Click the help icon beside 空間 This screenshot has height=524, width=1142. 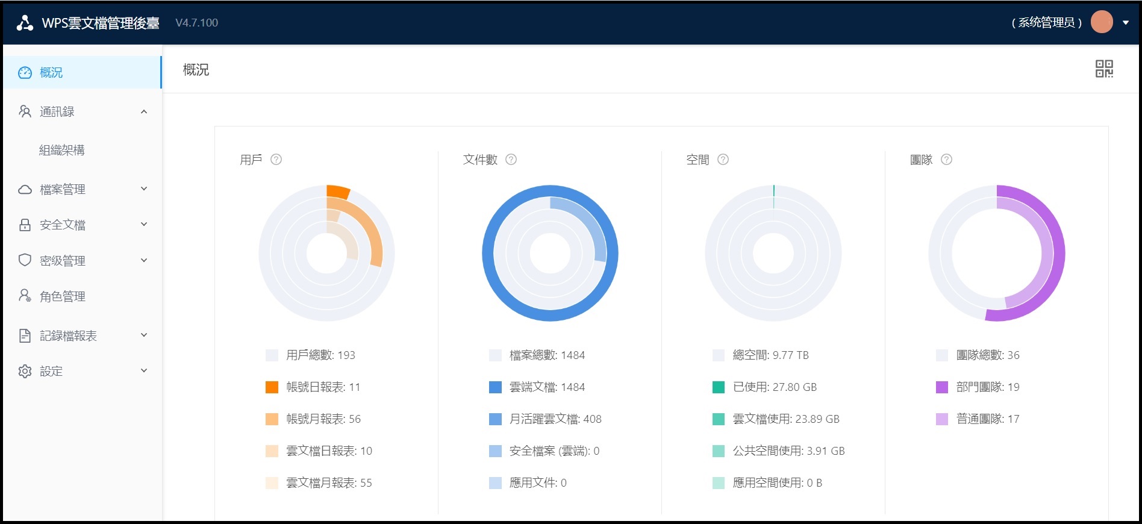tap(723, 160)
